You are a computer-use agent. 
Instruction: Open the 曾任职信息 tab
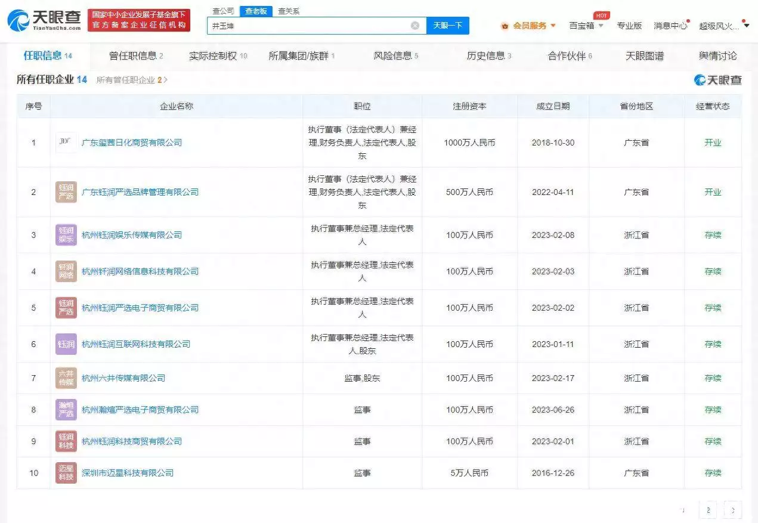click(136, 56)
